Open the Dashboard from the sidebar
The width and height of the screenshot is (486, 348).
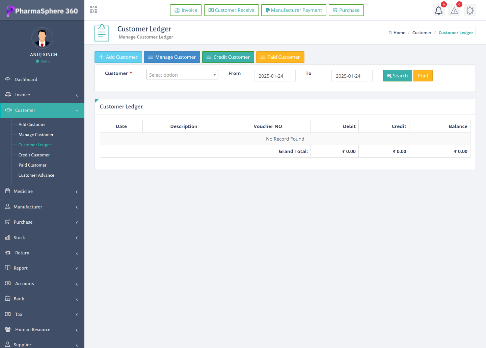(x=26, y=79)
